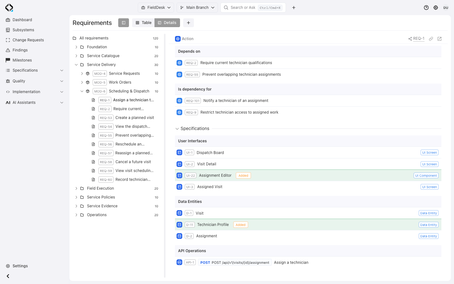
Task: Open the FieldDesk project dropdown
Action: (156, 8)
